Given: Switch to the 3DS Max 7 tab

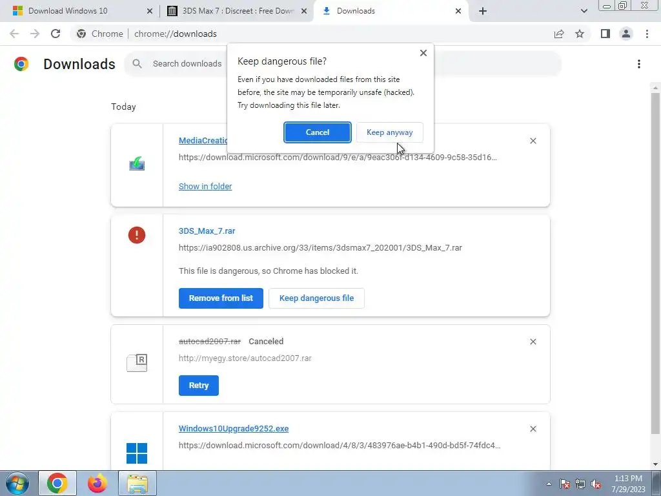Looking at the screenshot, I should [x=238, y=11].
